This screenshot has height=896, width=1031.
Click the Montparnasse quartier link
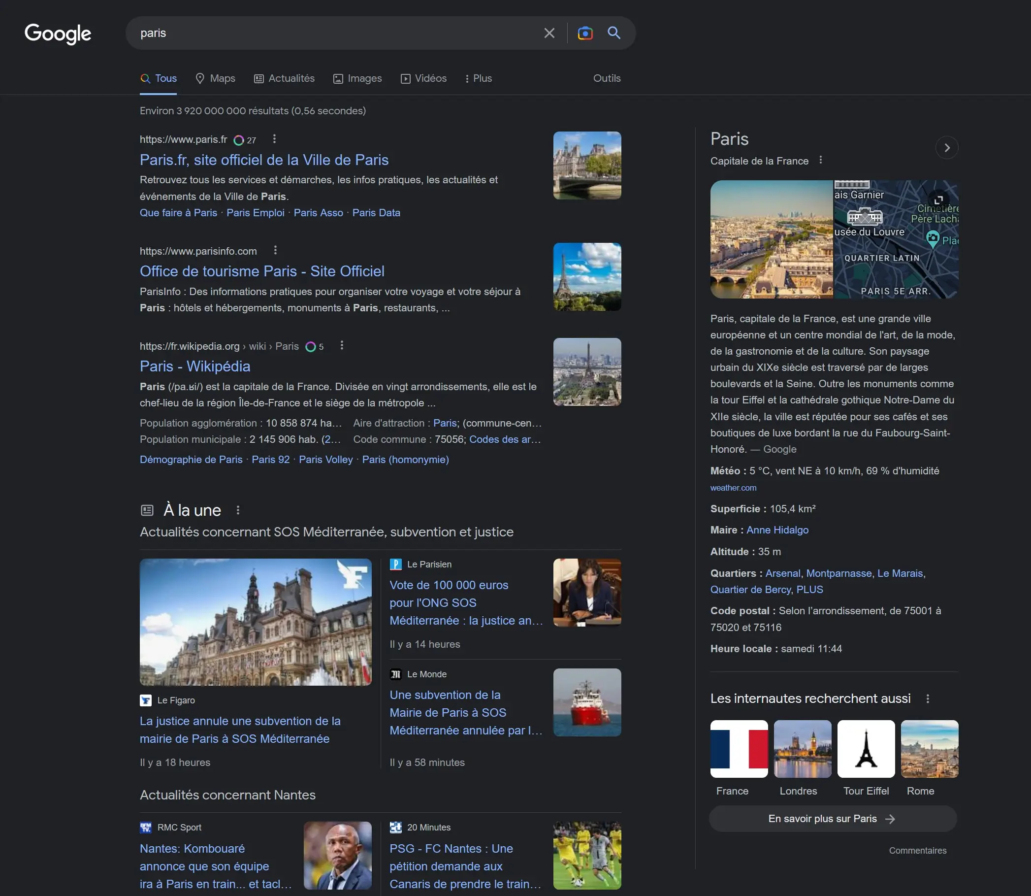[x=839, y=573]
